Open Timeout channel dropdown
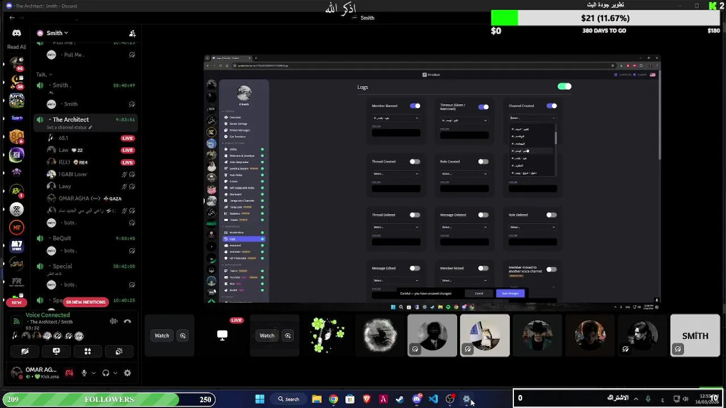 click(x=464, y=120)
